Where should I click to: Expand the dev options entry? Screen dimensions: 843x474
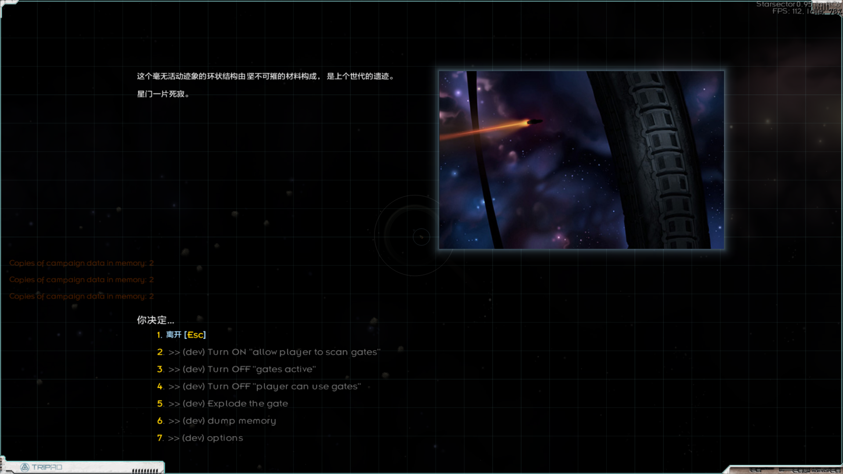(205, 438)
